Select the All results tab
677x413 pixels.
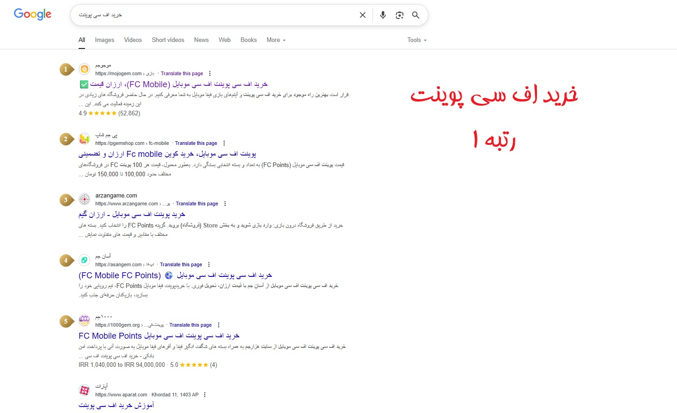click(82, 40)
